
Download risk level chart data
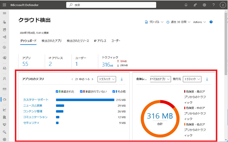(207, 79)
